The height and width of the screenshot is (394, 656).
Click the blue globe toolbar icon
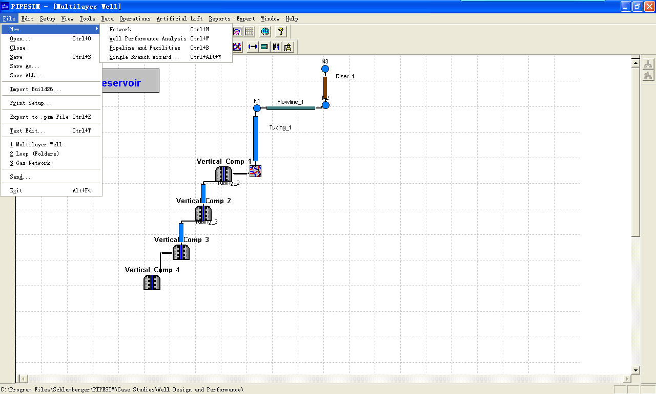[265, 31]
